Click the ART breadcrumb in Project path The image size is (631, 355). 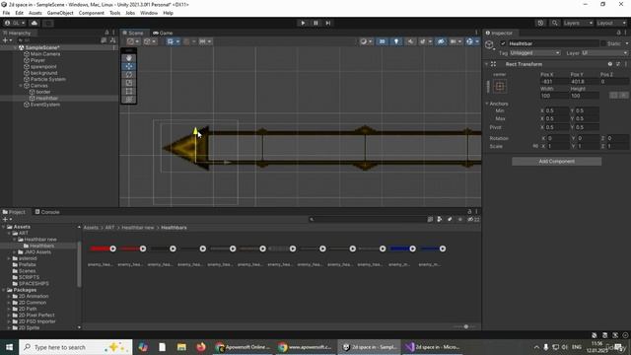point(109,228)
